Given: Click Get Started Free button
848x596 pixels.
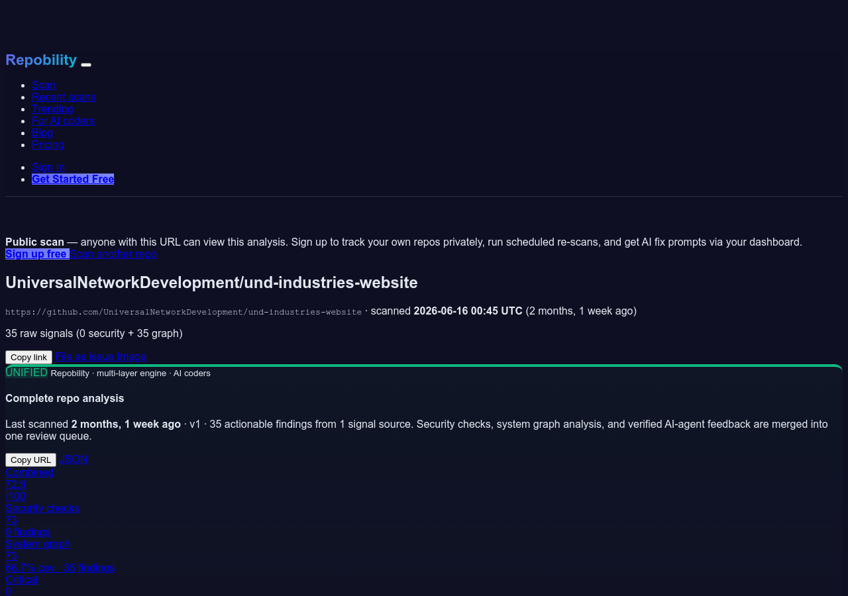Looking at the screenshot, I should coord(73,179).
